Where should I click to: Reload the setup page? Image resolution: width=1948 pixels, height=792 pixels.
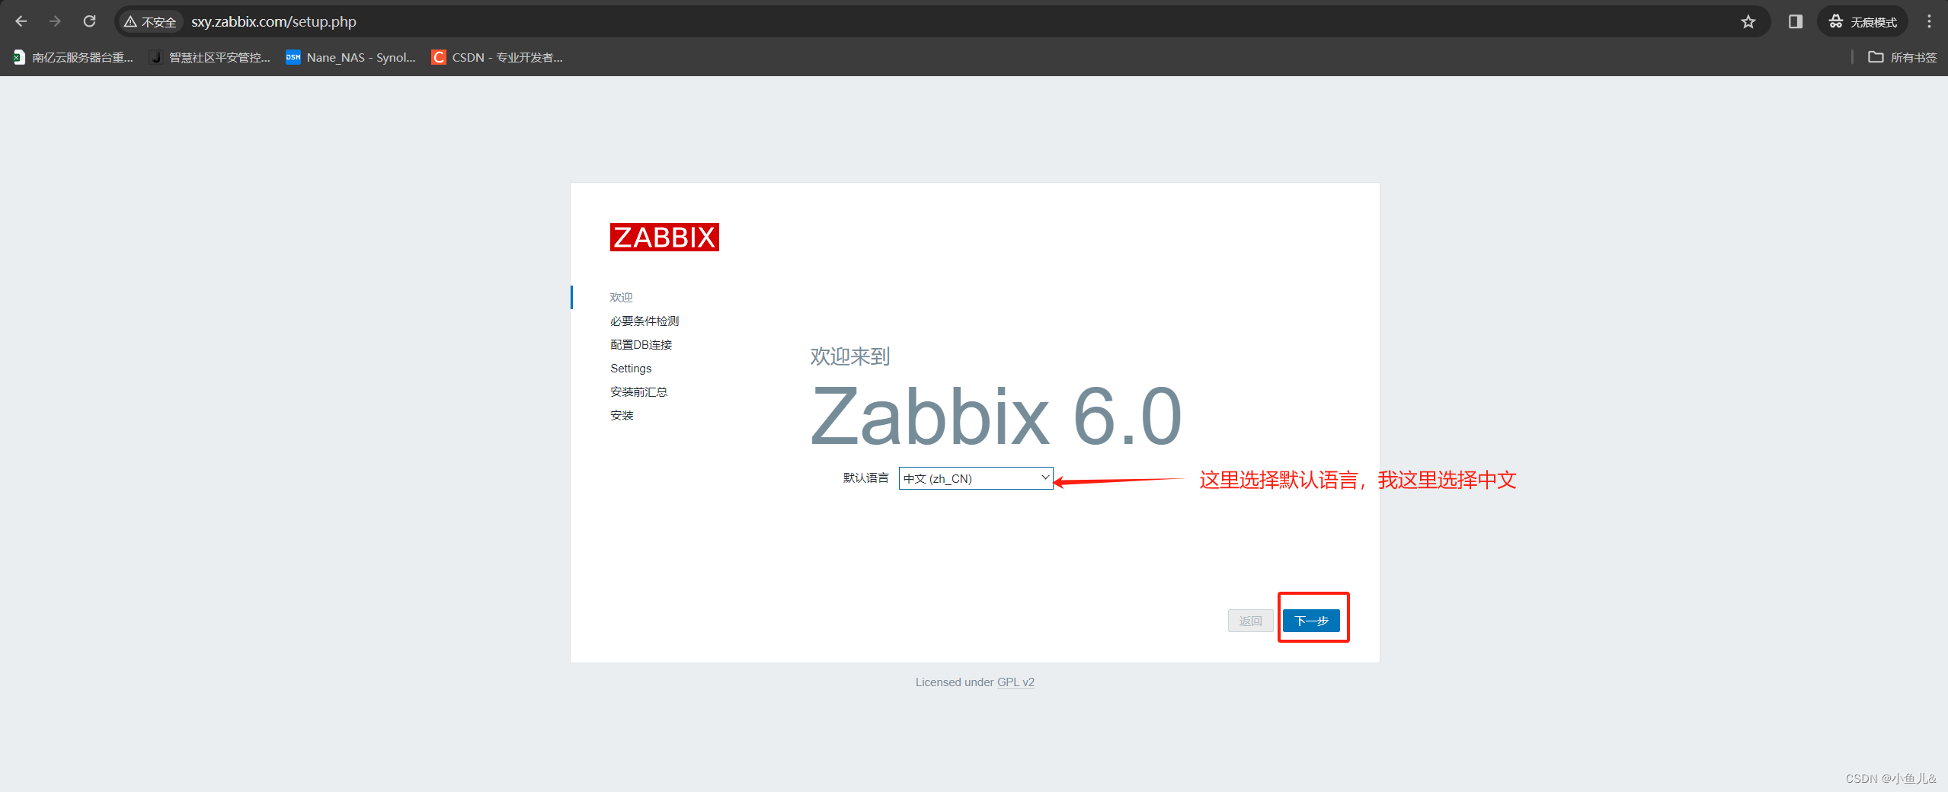(89, 21)
